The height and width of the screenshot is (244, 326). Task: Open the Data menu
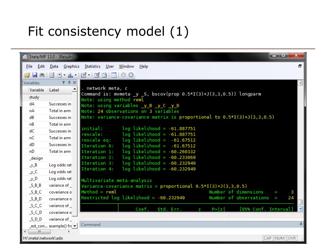[54, 66]
